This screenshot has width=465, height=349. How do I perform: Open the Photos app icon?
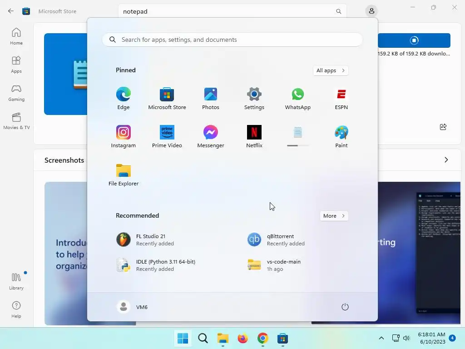tap(211, 99)
